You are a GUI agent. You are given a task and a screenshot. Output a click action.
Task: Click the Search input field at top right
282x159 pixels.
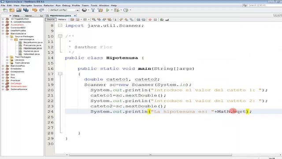(265, 5)
